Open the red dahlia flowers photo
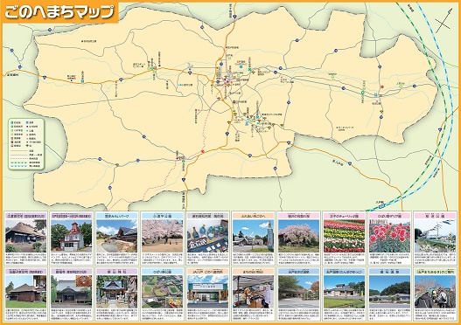 click(x=389, y=236)
